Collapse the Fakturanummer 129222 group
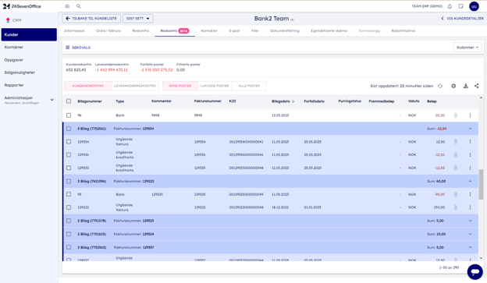487x283 pixels. [470, 181]
